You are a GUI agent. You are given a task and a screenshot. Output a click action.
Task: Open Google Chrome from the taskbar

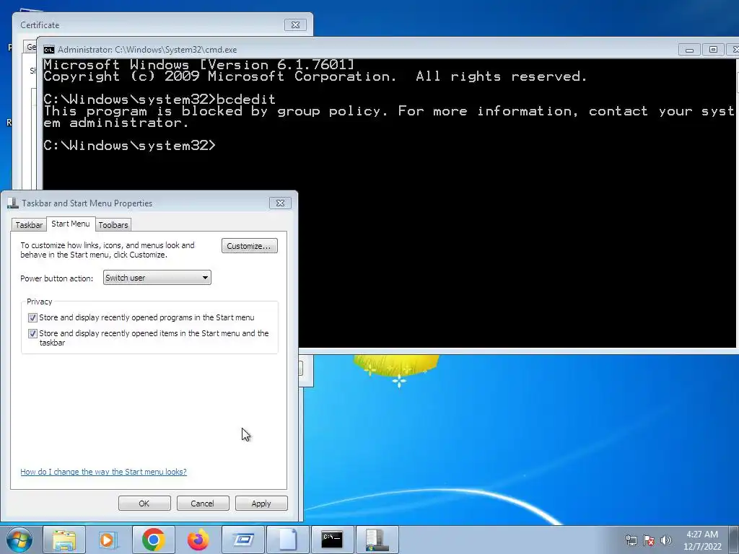[x=153, y=540]
